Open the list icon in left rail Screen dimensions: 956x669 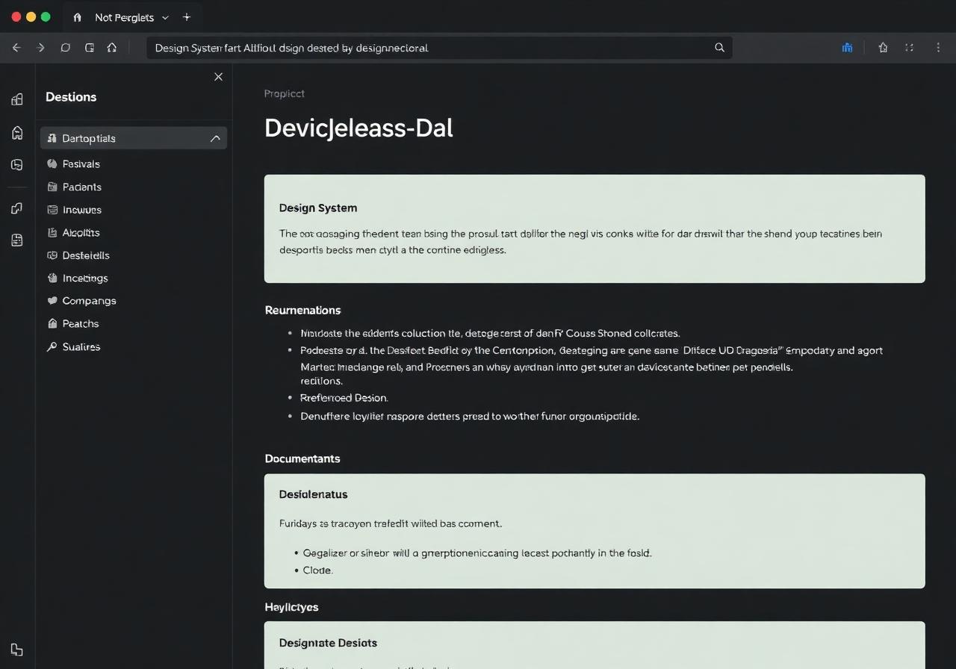coord(17,240)
